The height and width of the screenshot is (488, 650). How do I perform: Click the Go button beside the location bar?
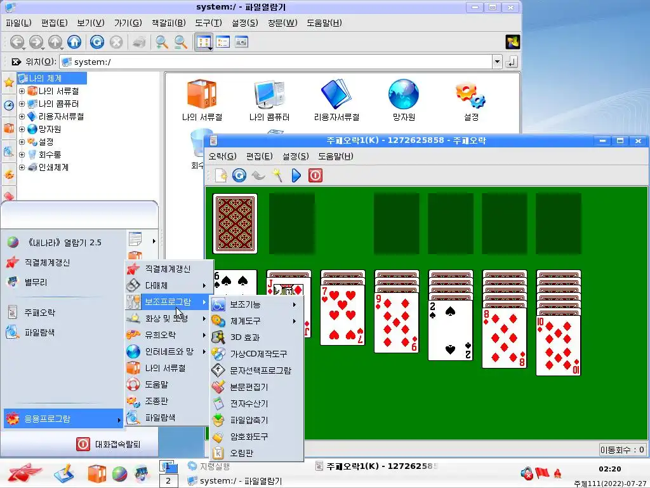[512, 62]
